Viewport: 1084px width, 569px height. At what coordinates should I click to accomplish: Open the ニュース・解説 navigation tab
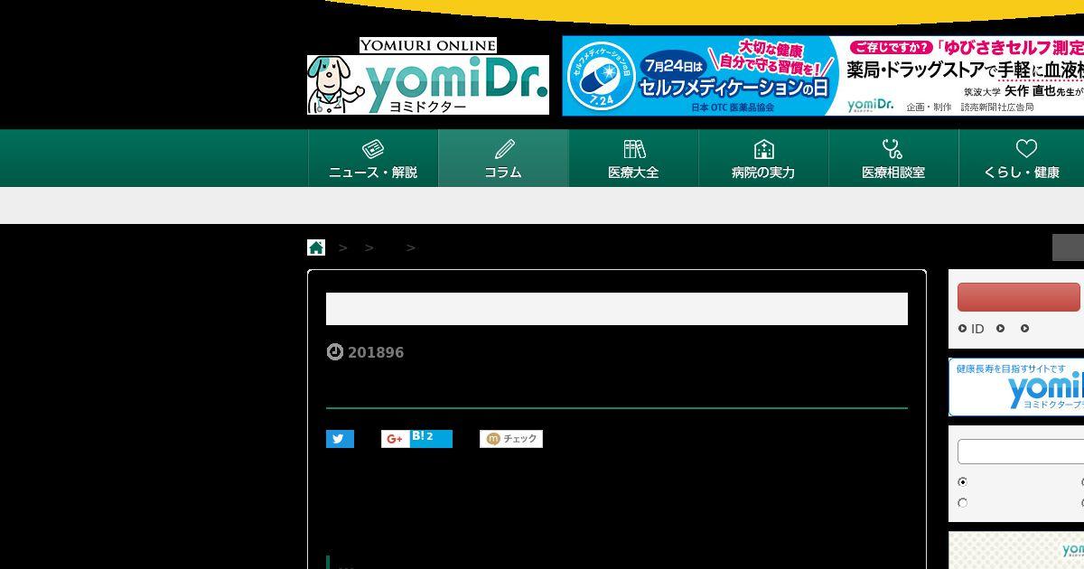coord(373,158)
